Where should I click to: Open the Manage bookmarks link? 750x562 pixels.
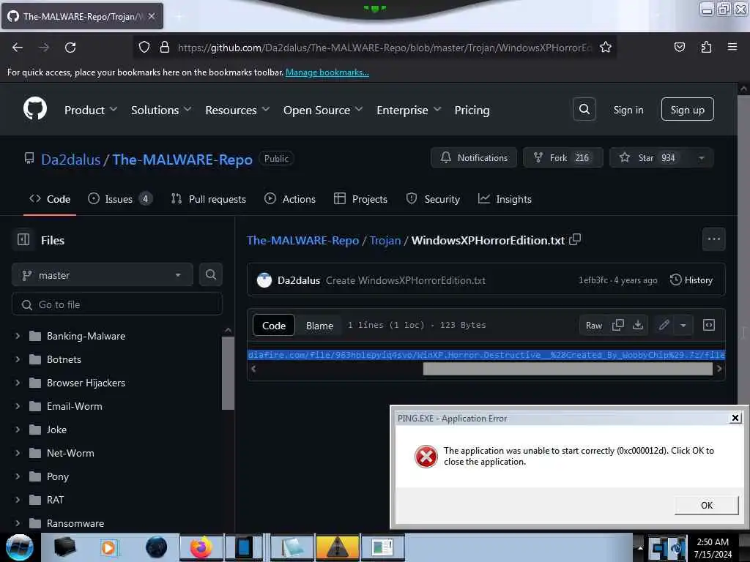[327, 72]
